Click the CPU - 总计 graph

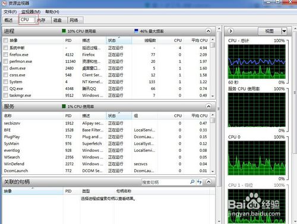point(257,62)
